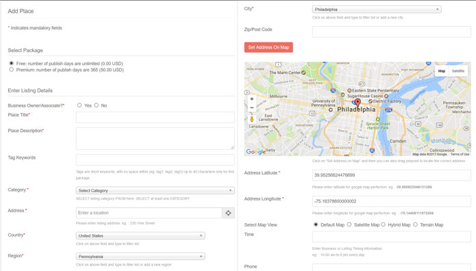Open the City dropdown showing Philadelphia
This screenshot has width=476, height=271.
[377, 10]
